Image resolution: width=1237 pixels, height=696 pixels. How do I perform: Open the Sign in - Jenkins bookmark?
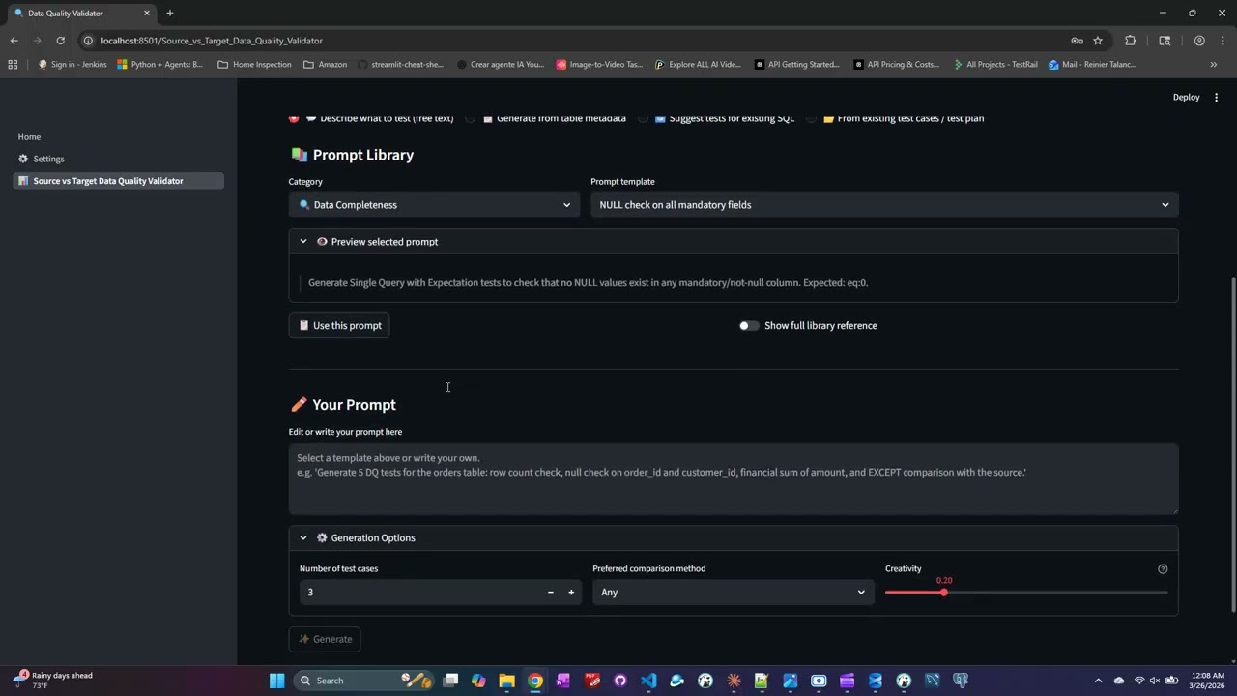(x=72, y=65)
